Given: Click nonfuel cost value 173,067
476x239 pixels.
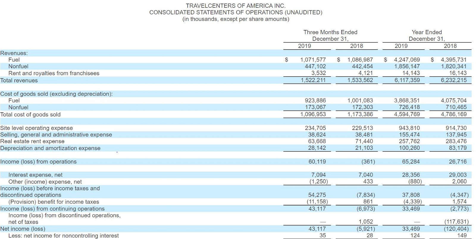Looking at the screenshot, I should [x=315, y=107].
